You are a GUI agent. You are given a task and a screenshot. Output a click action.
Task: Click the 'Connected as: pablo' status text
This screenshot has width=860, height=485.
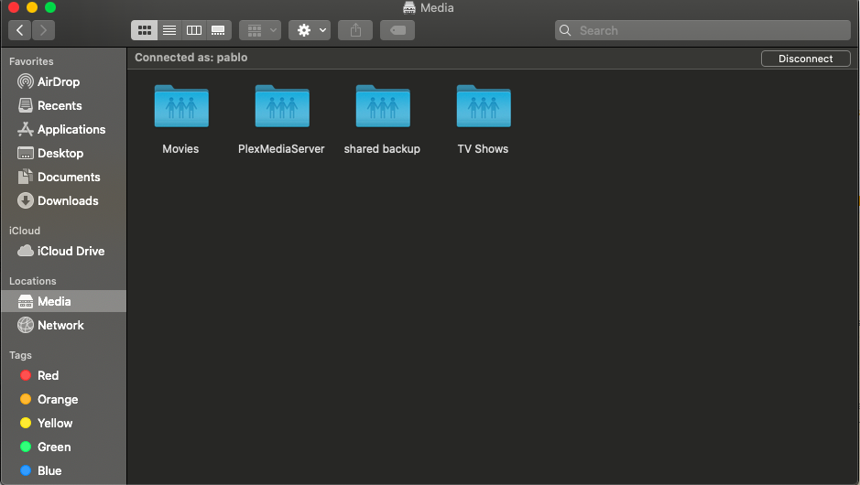click(191, 58)
